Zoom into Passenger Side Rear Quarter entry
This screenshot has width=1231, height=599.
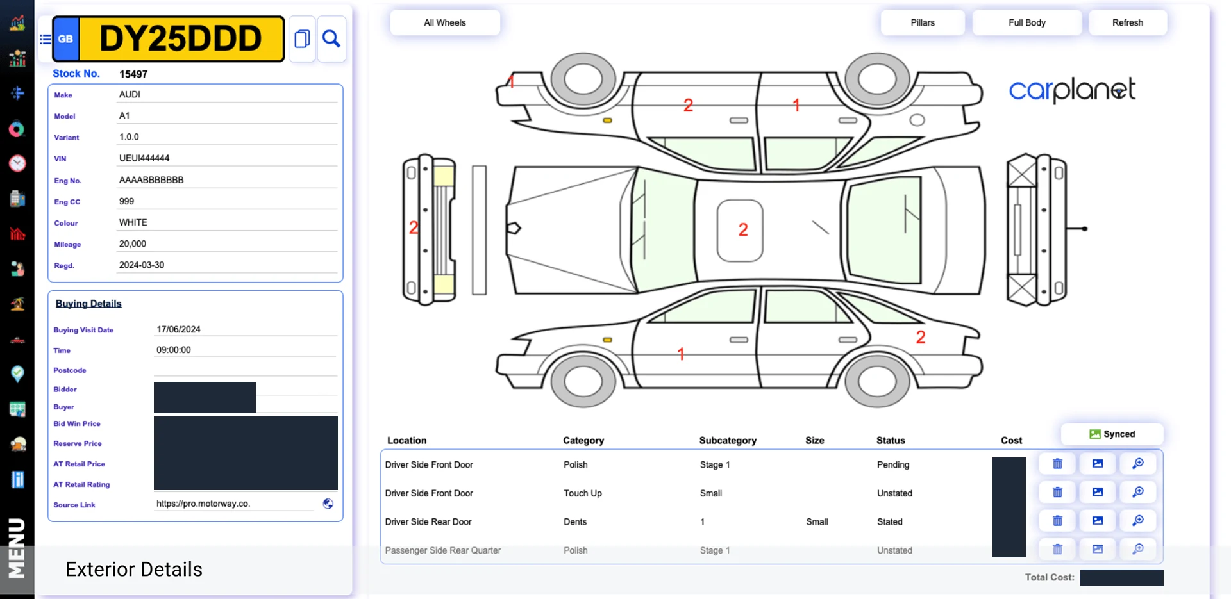click(x=1138, y=549)
